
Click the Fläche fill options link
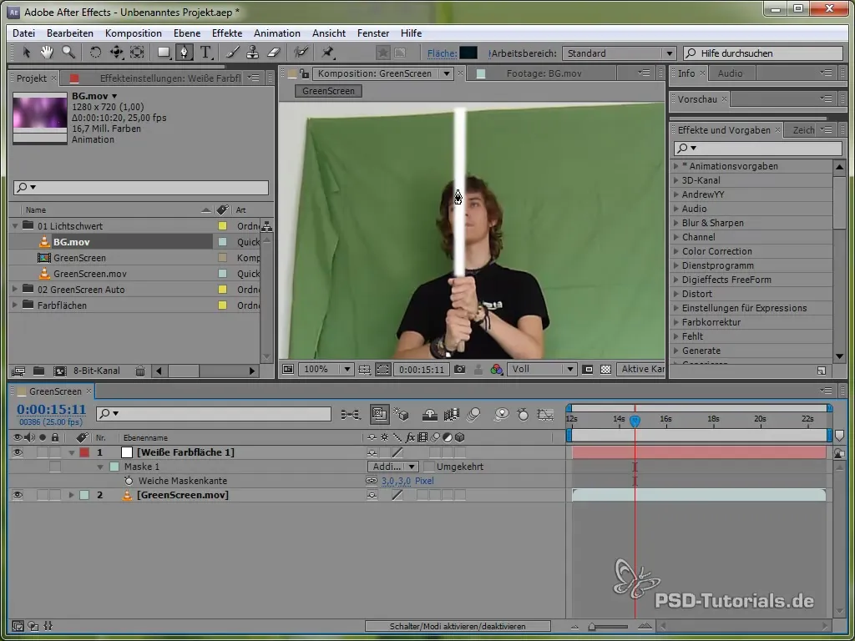[442, 53]
